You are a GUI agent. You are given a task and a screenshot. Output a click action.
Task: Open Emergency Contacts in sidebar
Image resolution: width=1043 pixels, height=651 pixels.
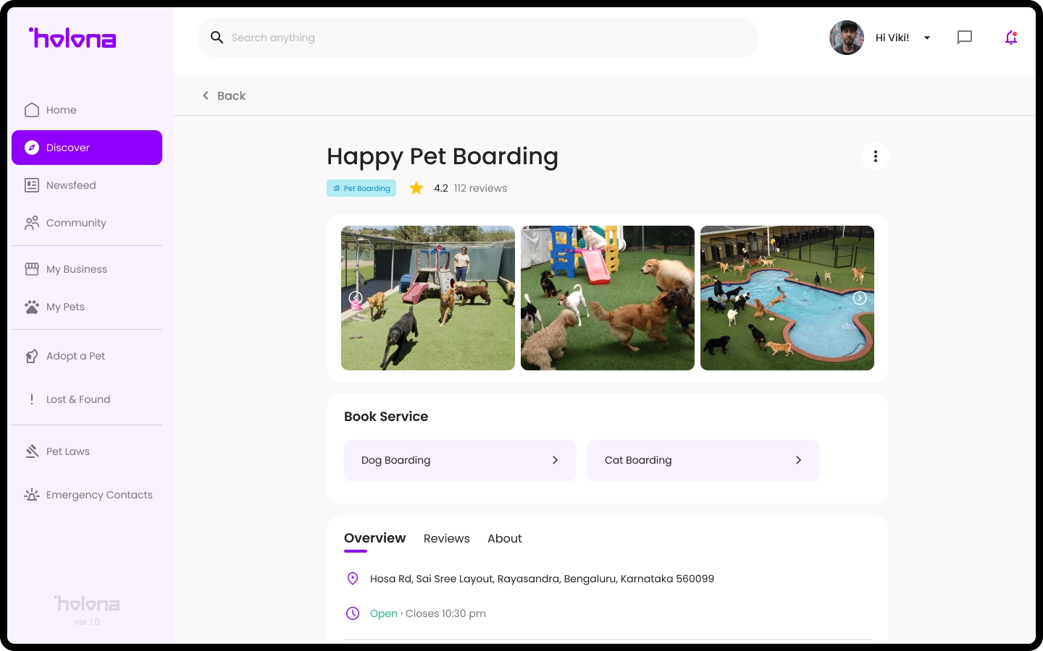(87, 495)
